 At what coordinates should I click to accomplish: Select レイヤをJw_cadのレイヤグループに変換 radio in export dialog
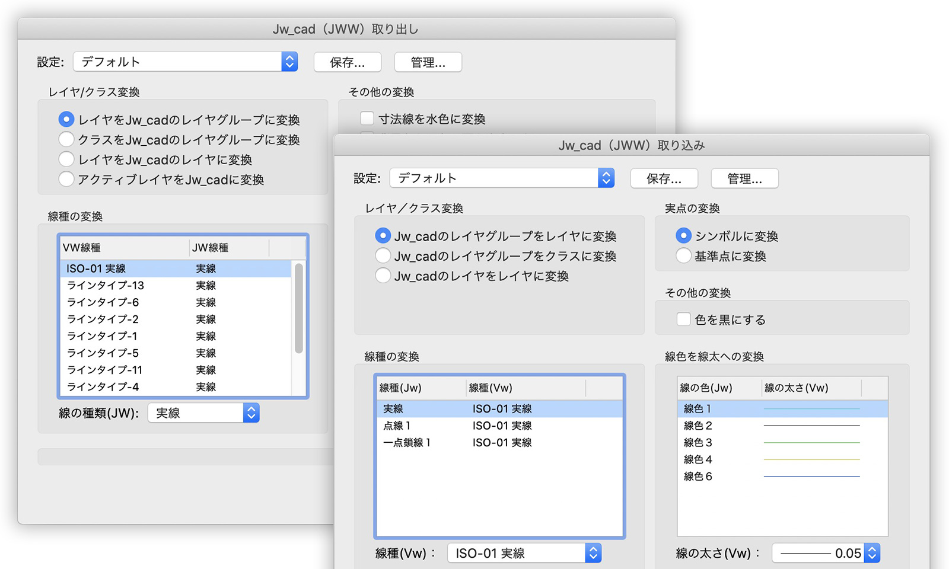(x=66, y=120)
